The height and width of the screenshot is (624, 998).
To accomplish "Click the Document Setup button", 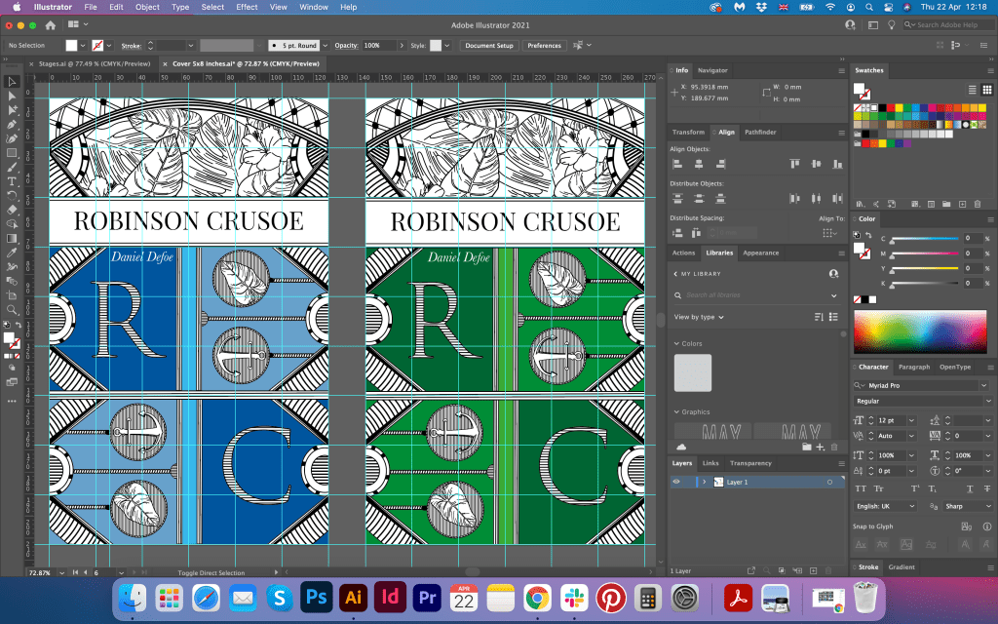I will (488, 46).
